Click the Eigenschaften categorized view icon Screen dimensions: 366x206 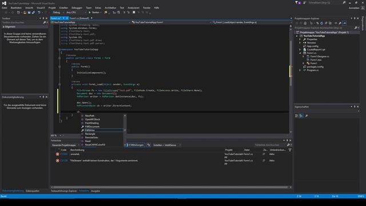point(296,116)
